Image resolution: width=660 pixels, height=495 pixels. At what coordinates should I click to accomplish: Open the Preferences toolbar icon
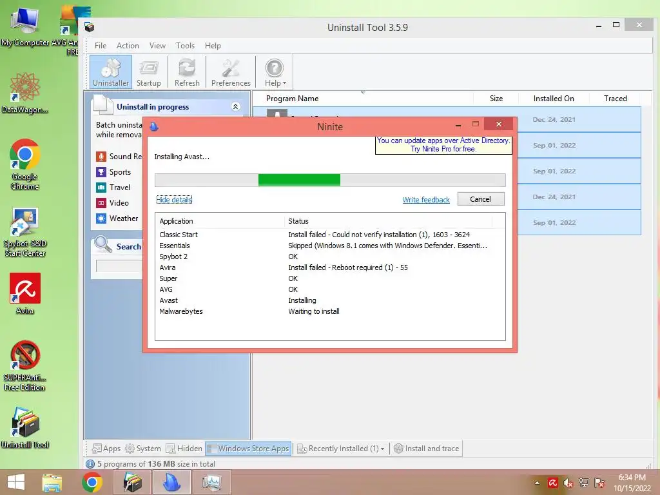pos(231,72)
